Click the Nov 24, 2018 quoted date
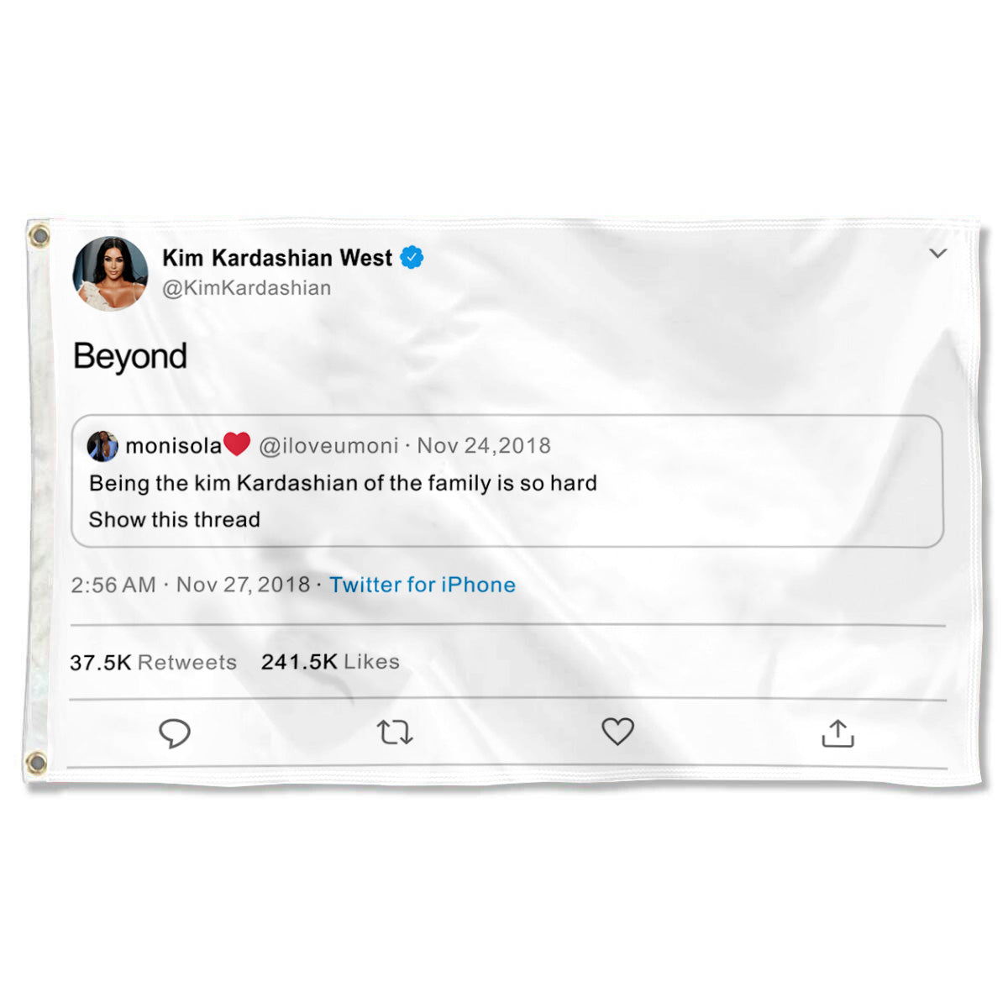Image resolution: width=1008 pixels, height=1008 pixels. click(484, 446)
